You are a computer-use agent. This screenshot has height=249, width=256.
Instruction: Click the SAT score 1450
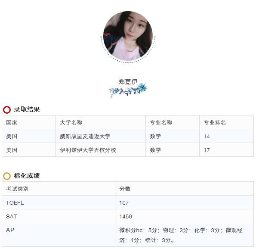click(126, 216)
